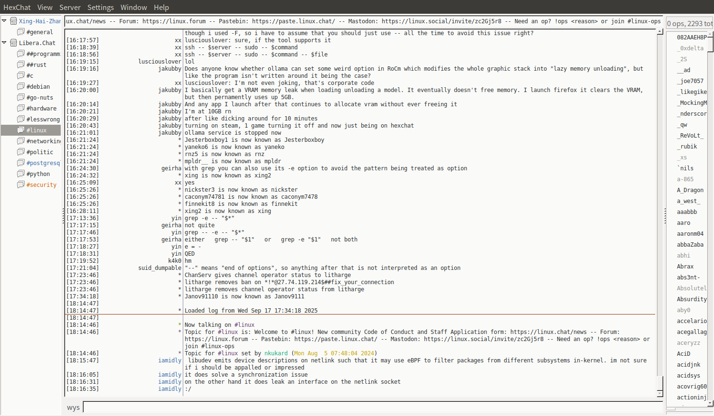Viewport: 714px width, 416px height.
Task: Click the nkukard nickname in topic line
Action: tap(276, 353)
